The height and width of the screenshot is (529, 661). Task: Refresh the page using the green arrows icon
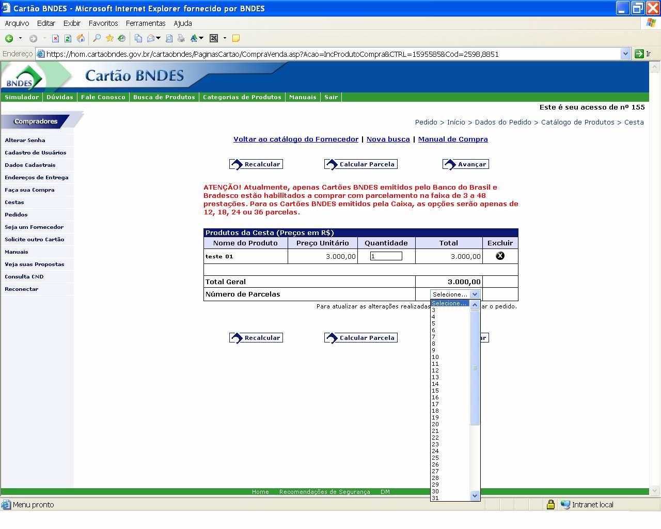click(x=68, y=38)
